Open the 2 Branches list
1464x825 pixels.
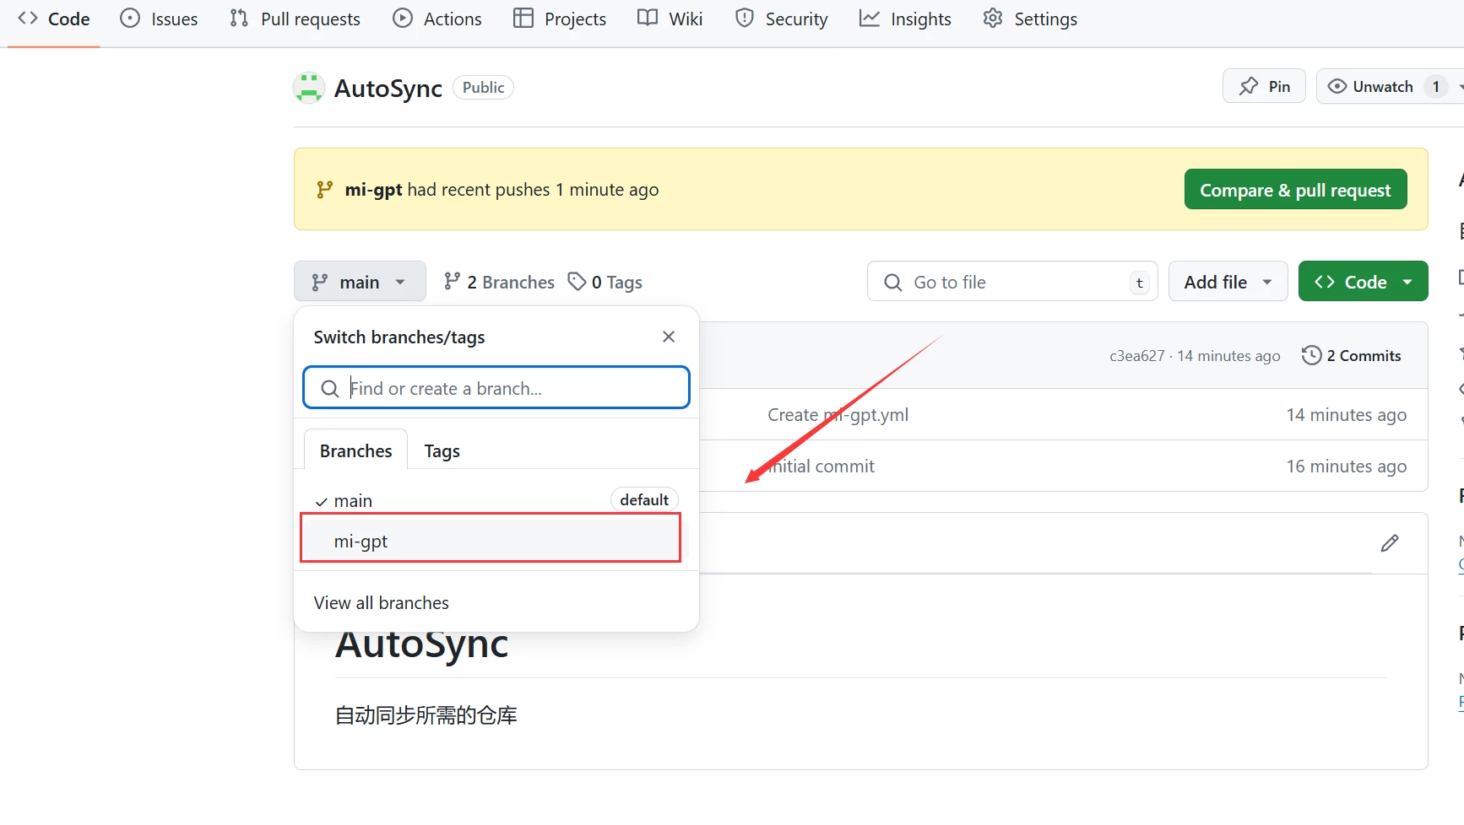499,283
